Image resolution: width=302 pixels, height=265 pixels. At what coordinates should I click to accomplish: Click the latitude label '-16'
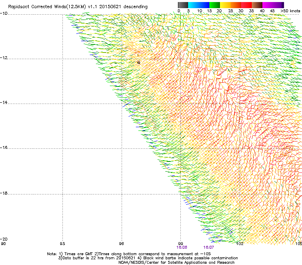pyautogui.click(x=4, y=148)
